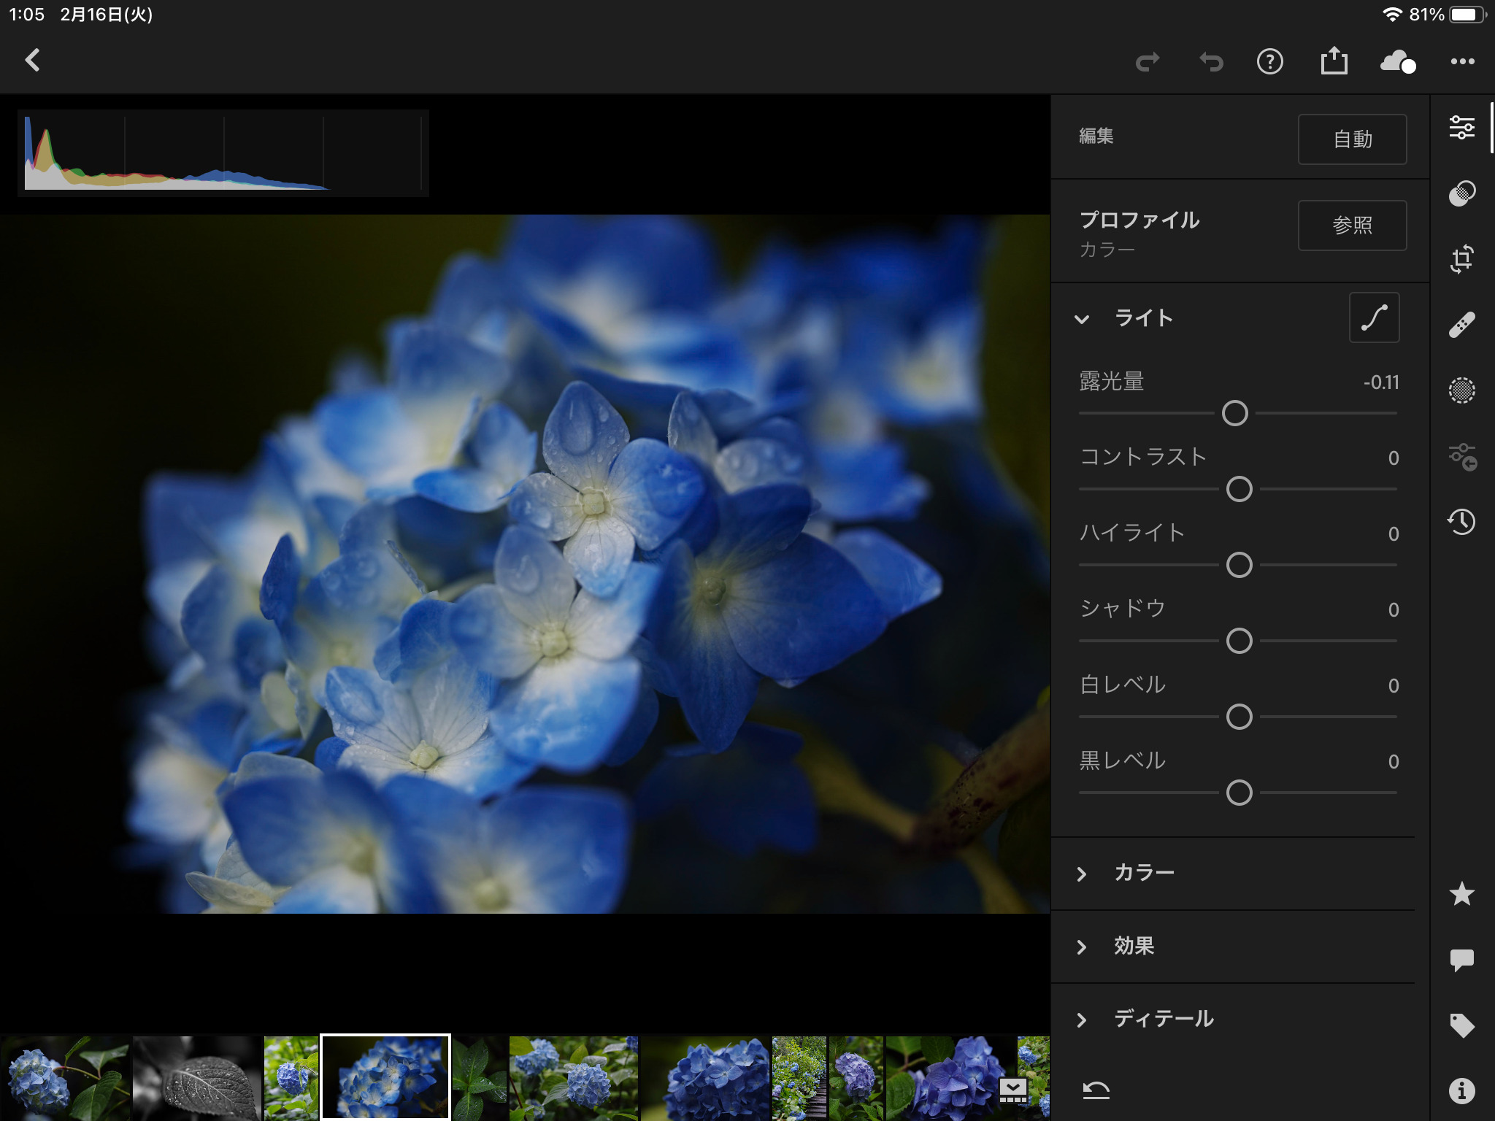Image resolution: width=1495 pixels, height=1121 pixels.
Task: Select the garden stairway path thumbnail
Action: [799, 1078]
